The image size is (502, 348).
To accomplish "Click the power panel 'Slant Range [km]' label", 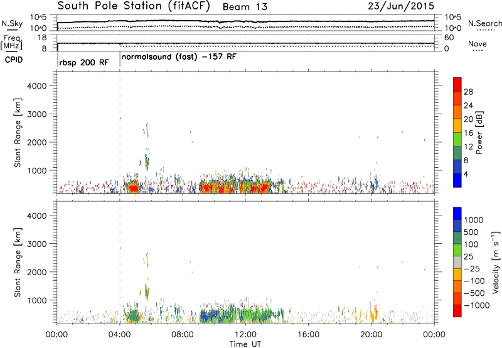I will click(18, 133).
